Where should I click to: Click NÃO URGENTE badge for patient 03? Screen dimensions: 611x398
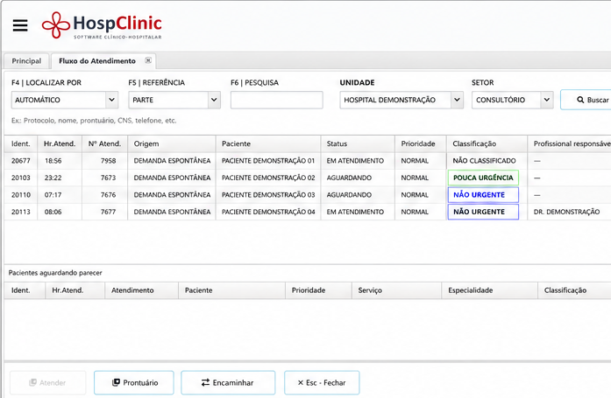pyautogui.click(x=483, y=195)
